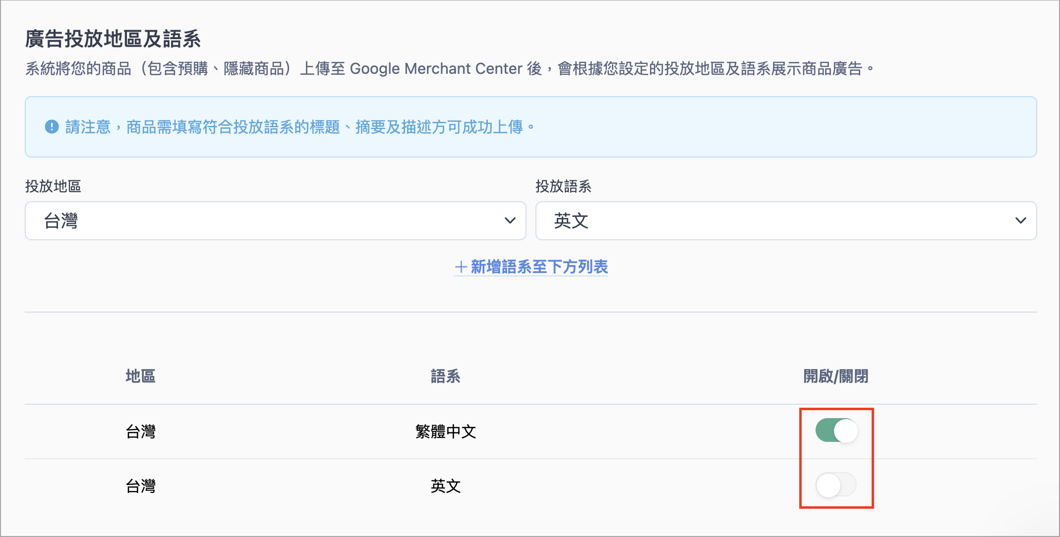Click the 語系 column header
Screen dimensions: 1060x537
coord(445,376)
